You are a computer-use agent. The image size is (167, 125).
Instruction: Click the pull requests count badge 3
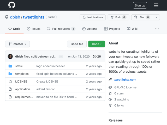pyautogui.click(x=73, y=29)
